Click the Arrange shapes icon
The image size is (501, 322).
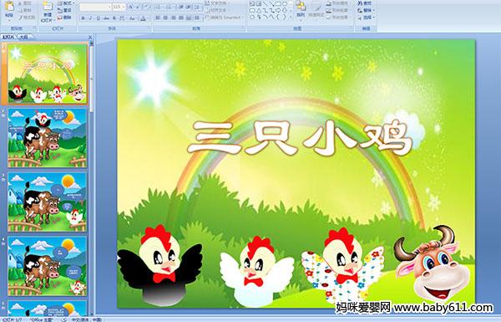point(301,8)
